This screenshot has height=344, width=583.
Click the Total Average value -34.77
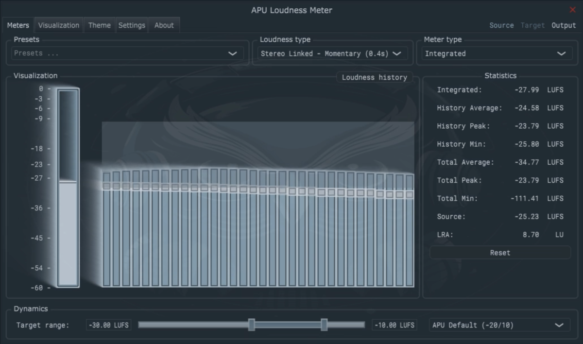[x=527, y=162]
